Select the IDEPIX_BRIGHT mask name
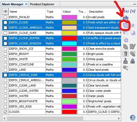This screenshot has height=122, width=138. click(19, 54)
